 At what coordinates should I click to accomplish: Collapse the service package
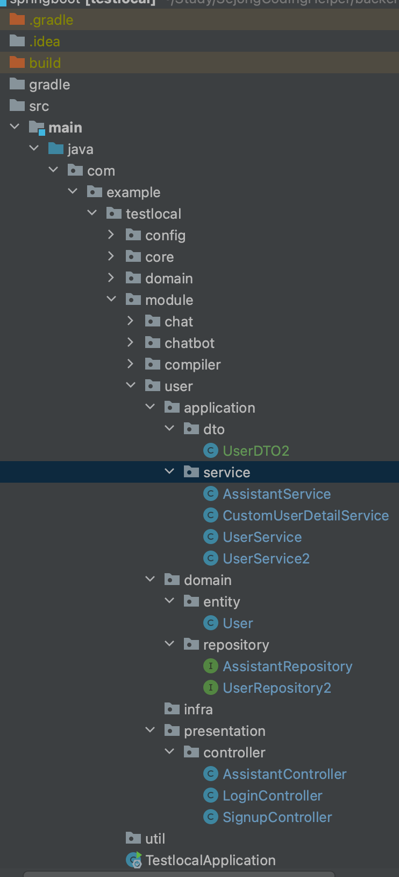169,471
